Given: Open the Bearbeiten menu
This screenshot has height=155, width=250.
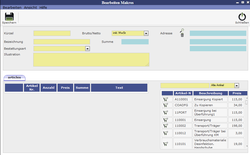Looking at the screenshot, I should click(x=12, y=7).
